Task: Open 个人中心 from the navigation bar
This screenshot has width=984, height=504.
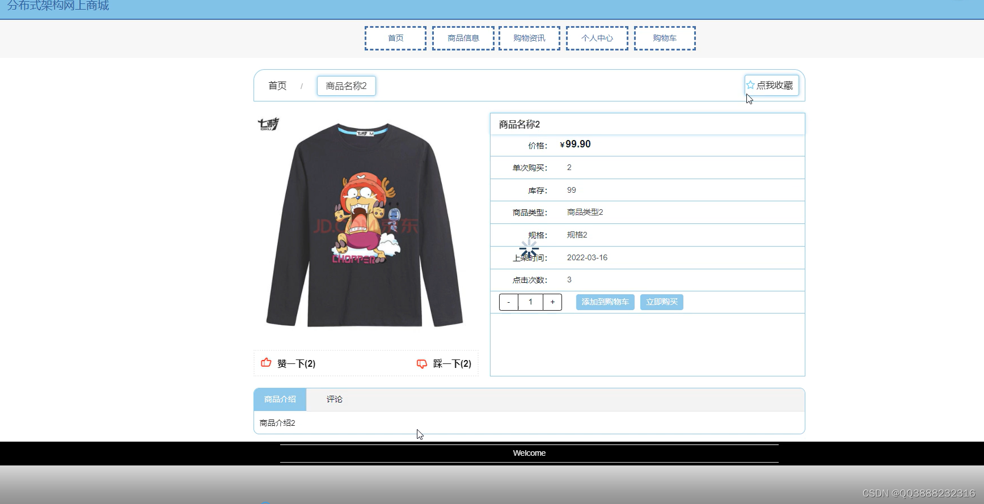Action: (597, 38)
